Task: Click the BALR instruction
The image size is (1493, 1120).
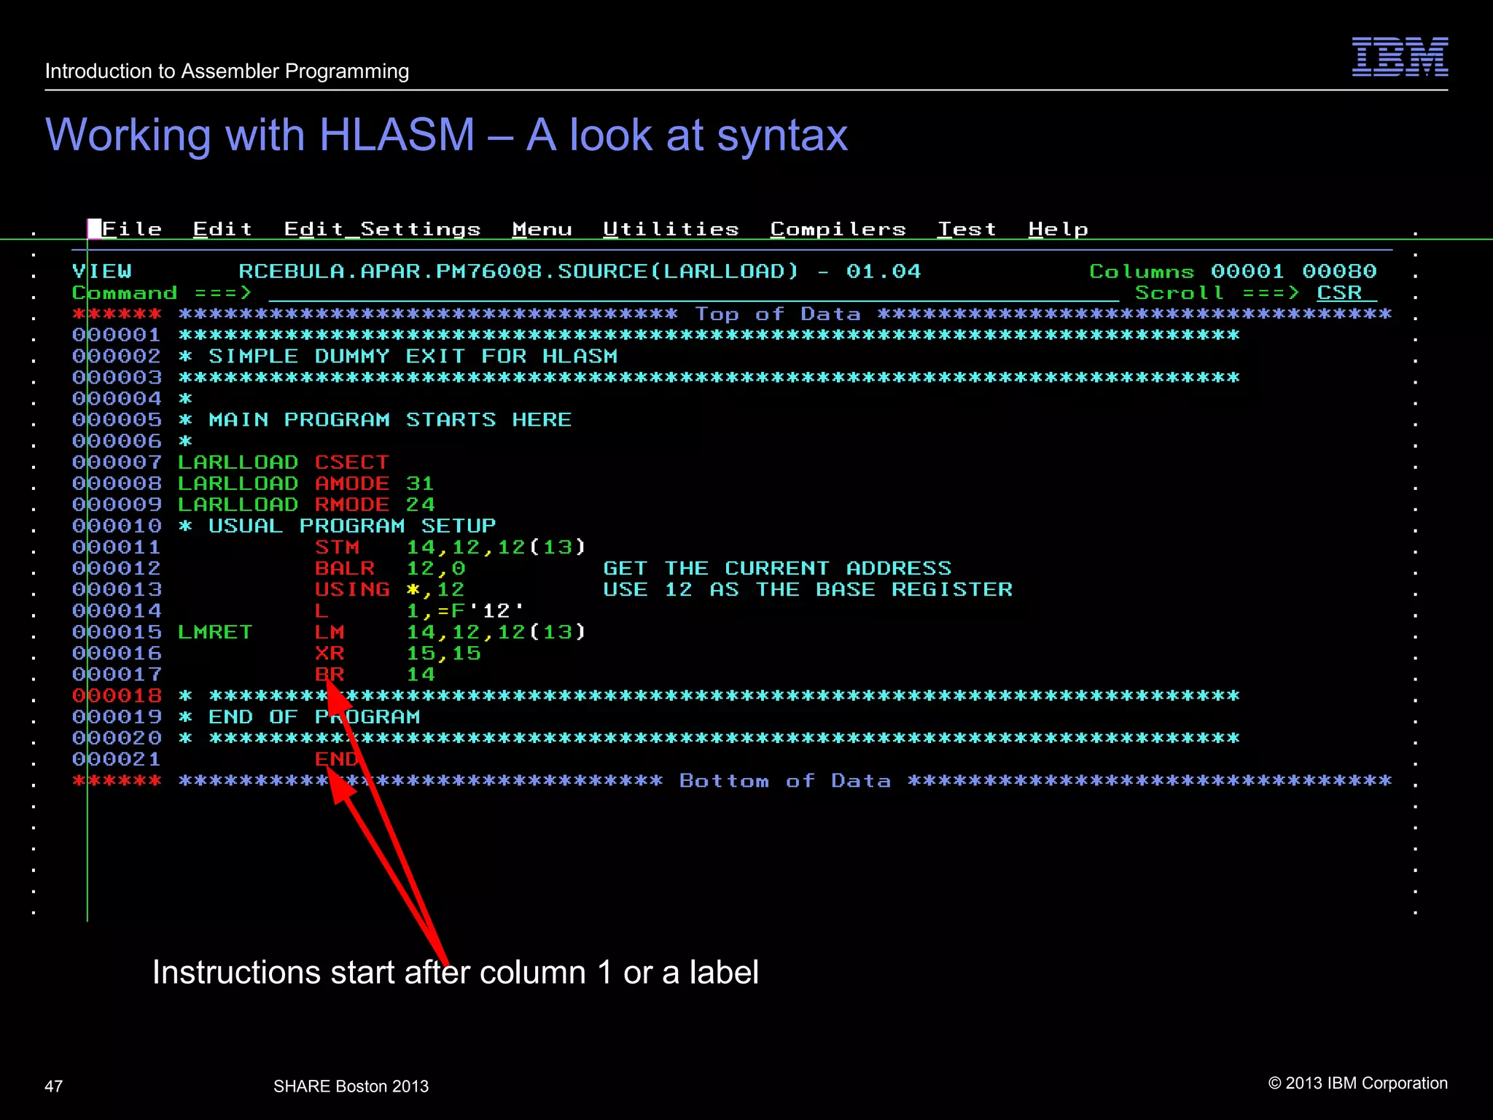Action: [345, 568]
